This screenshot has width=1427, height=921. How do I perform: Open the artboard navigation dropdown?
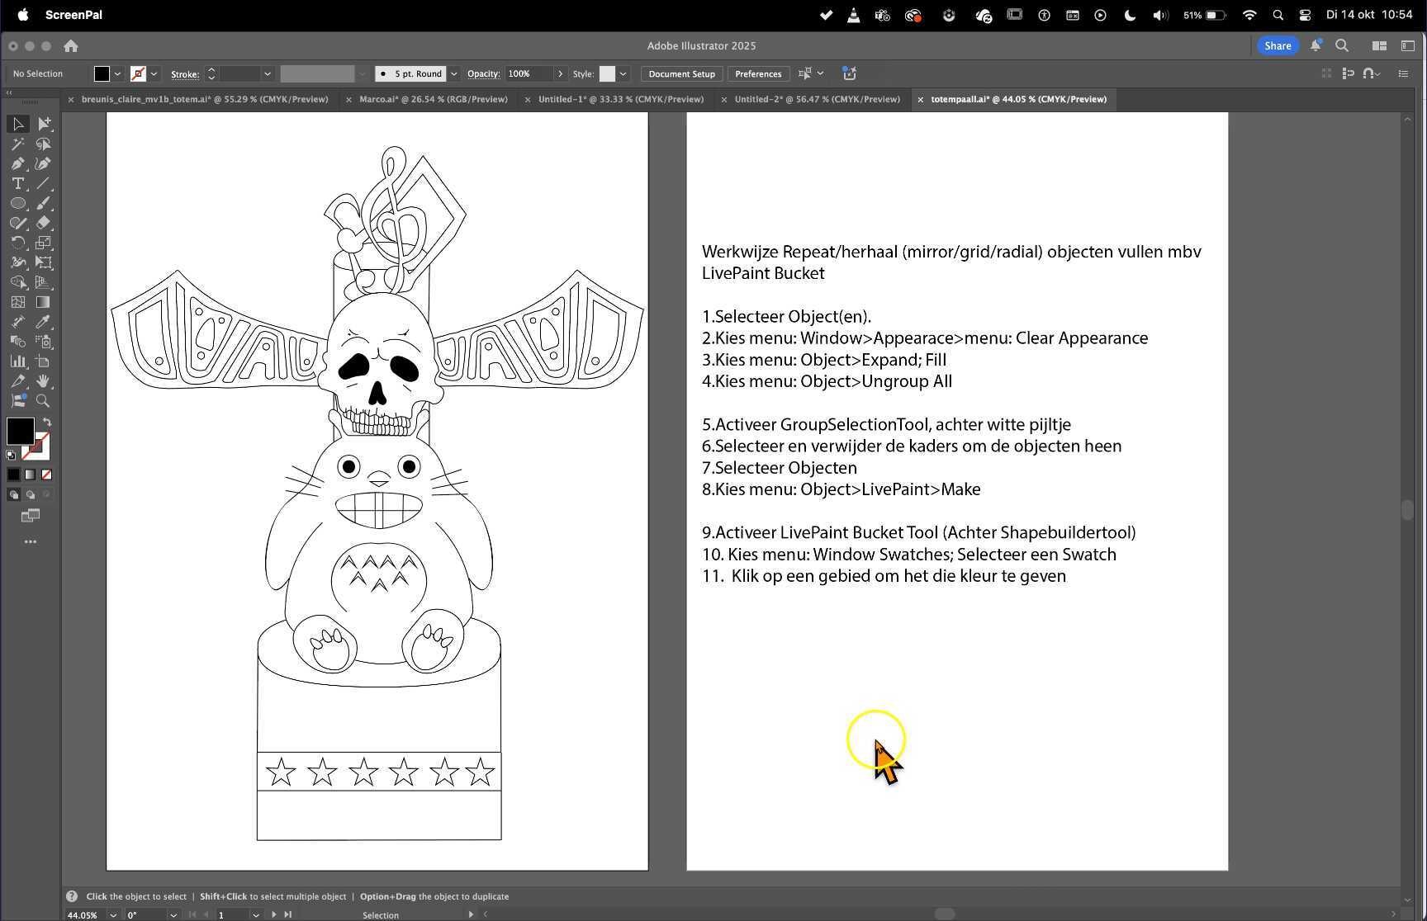tap(256, 914)
